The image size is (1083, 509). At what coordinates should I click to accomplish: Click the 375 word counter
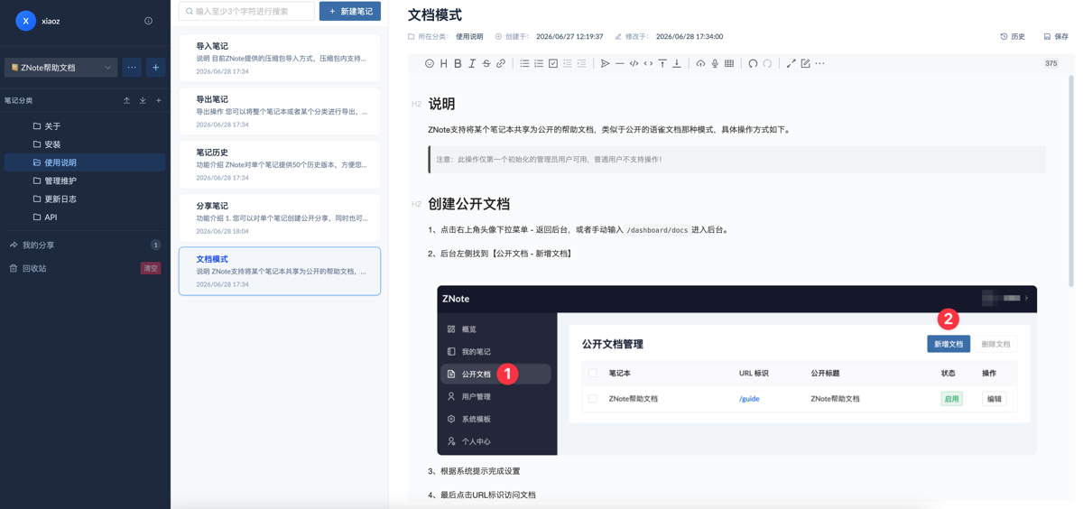[x=1051, y=63]
